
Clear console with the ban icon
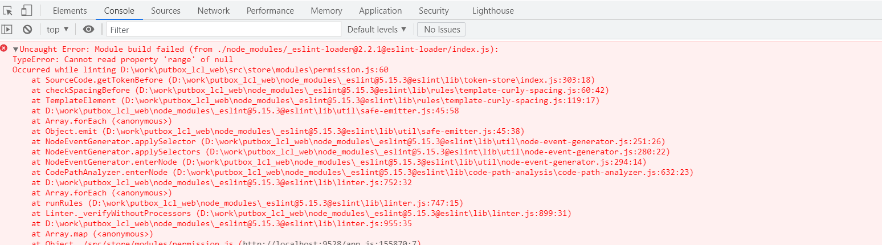coord(27,29)
